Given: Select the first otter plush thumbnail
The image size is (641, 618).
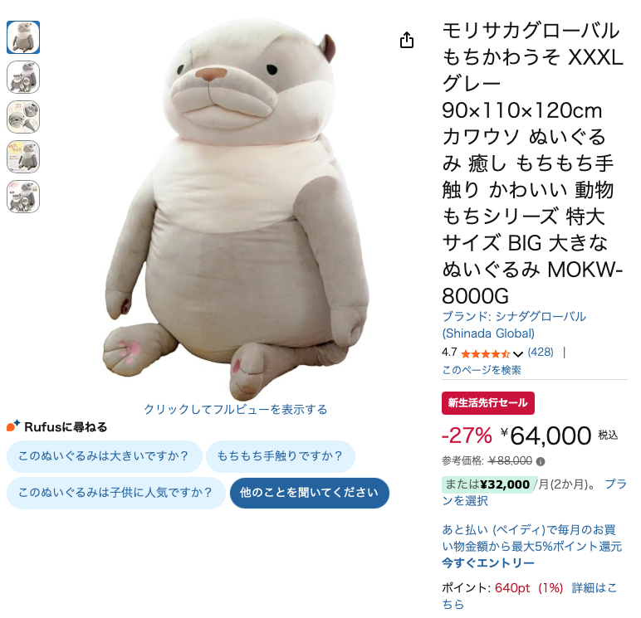Looking at the screenshot, I should (x=23, y=37).
